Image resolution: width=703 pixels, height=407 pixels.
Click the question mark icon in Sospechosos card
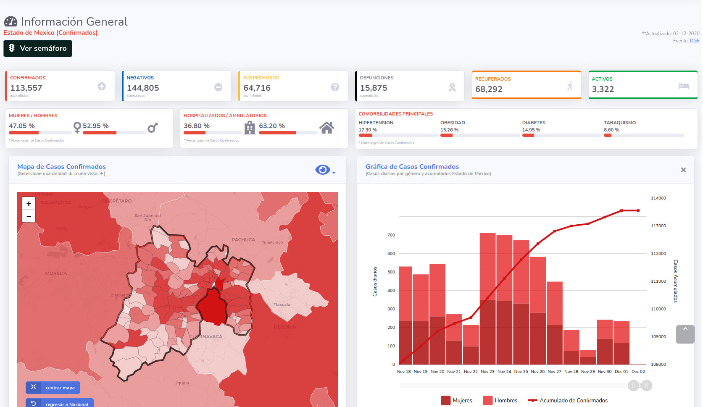[x=335, y=87]
